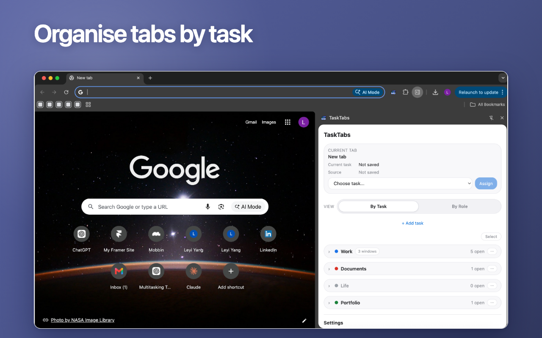Open the Life task more options

(492, 286)
